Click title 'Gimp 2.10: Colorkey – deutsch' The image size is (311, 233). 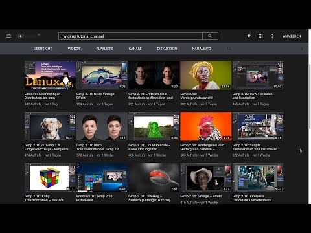pyautogui.click(x=150, y=198)
